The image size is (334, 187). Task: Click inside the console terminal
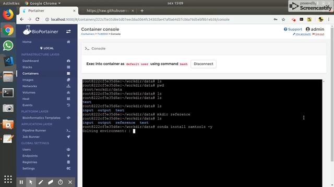202,133
